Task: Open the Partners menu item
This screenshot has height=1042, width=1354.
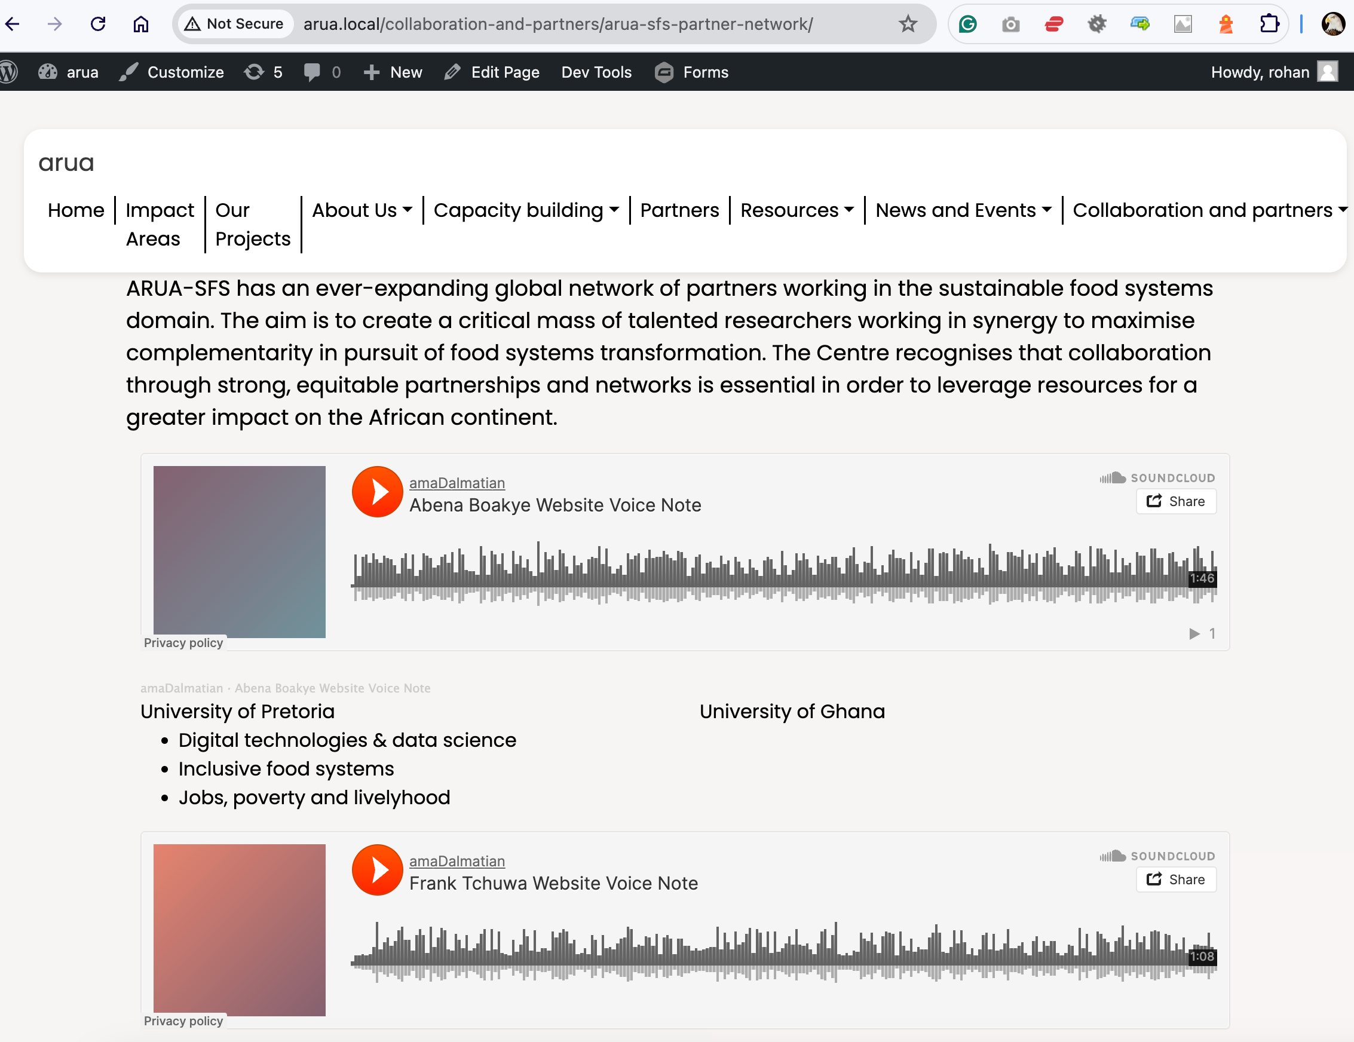Action: 679,210
